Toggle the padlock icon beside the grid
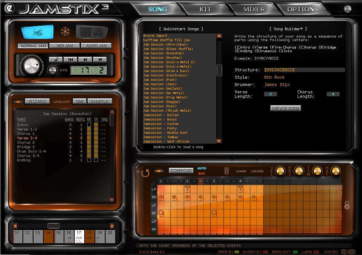 347,205
